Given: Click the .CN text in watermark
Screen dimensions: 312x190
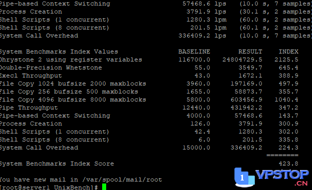Looking at the screenshot, I should pyautogui.click(x=301, y=183).
